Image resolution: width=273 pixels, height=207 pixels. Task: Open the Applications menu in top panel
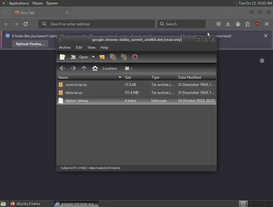pos(19,3)
